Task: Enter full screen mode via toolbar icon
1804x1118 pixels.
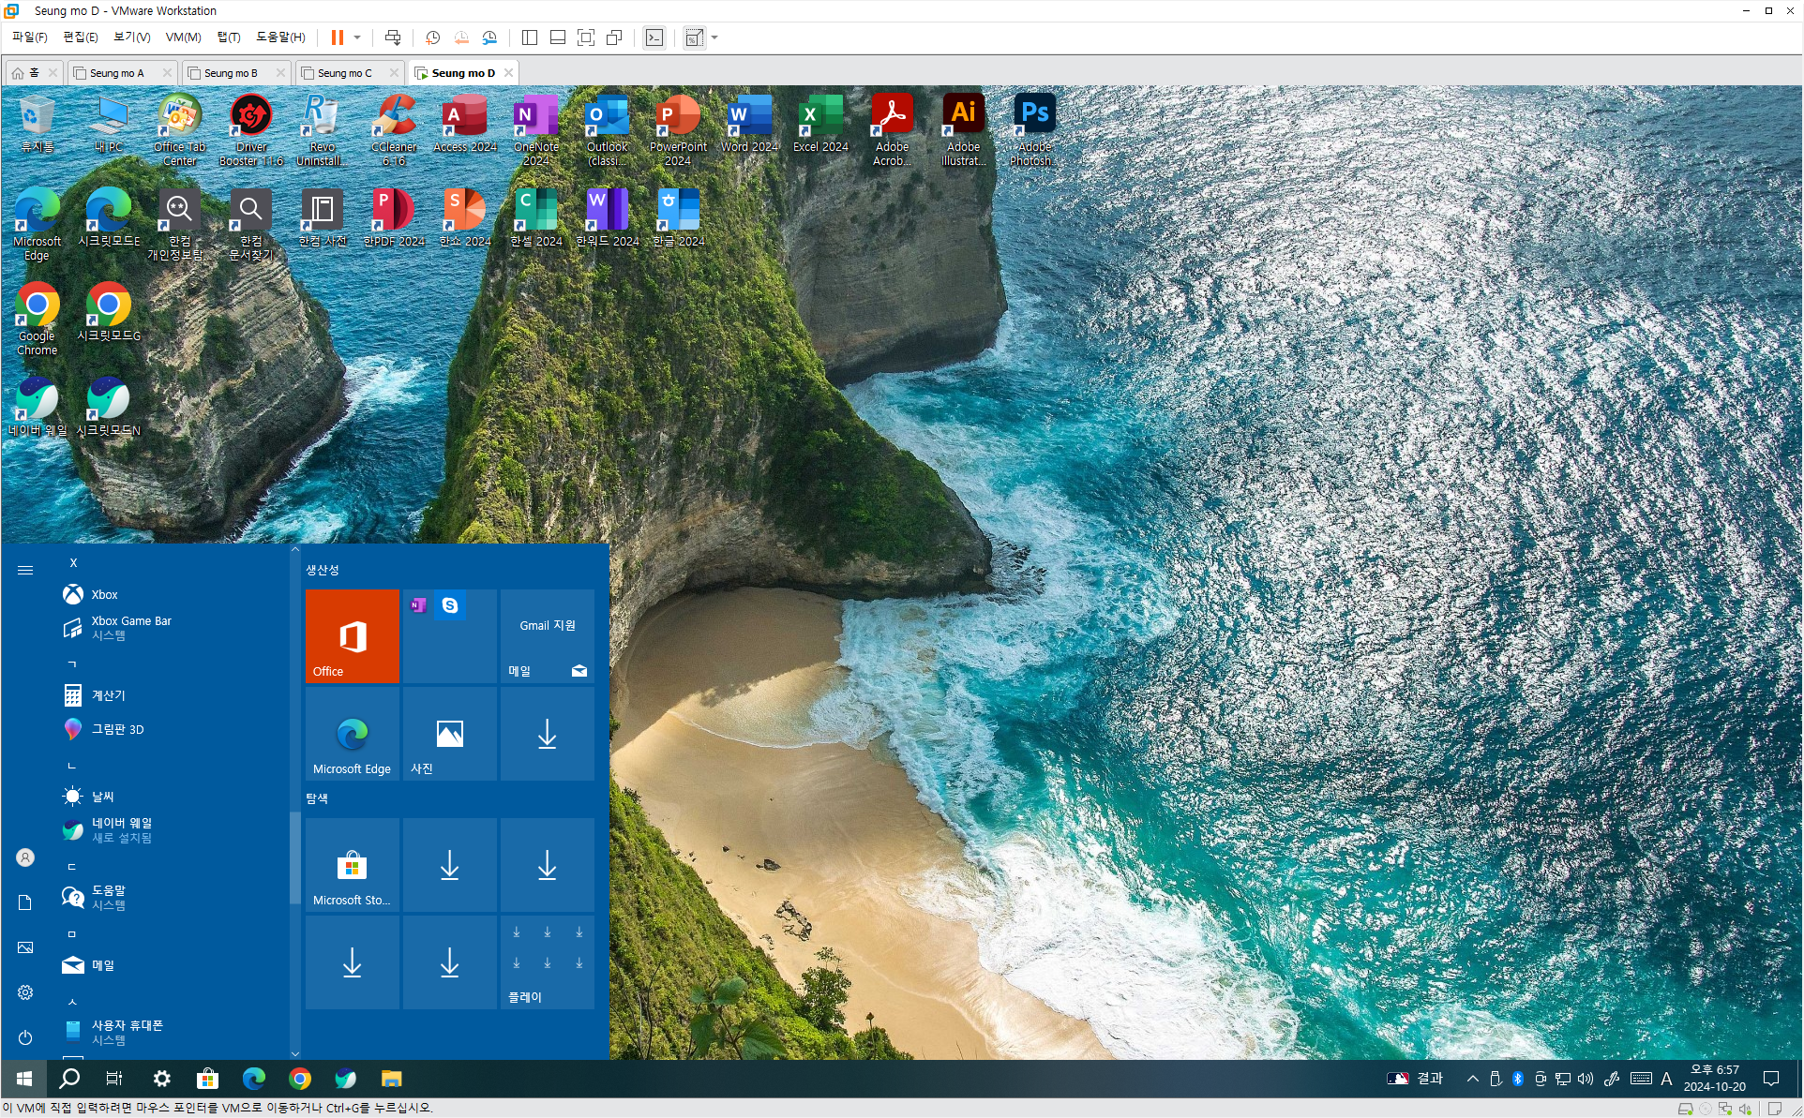Action: [x=586, y=37]
